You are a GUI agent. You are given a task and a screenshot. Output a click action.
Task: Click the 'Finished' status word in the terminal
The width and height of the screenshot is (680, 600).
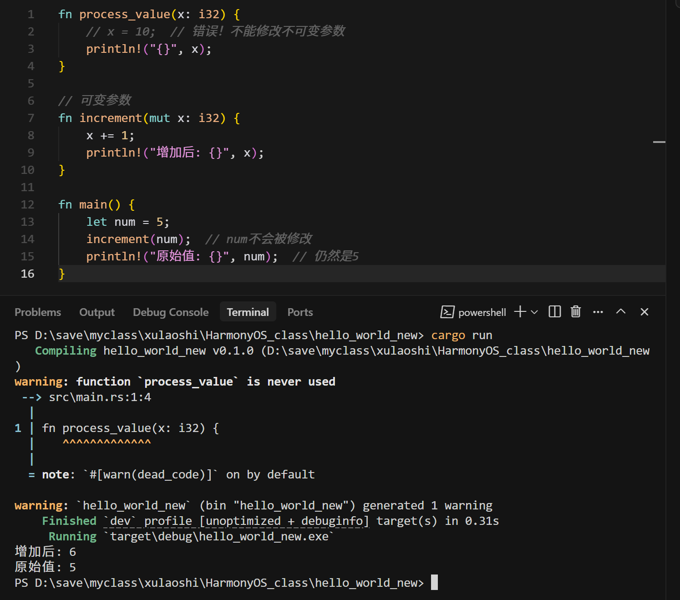pyautogui.click(x=69, y=521)
